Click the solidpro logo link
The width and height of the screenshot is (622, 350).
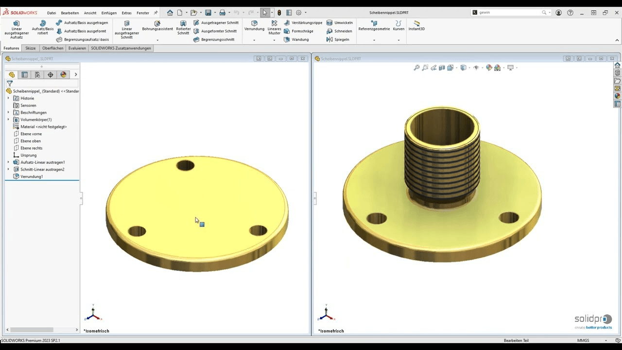[x=592, y=319]
